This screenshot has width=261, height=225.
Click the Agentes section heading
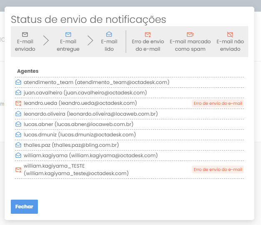pyautogui.click(x=28, y=71)
